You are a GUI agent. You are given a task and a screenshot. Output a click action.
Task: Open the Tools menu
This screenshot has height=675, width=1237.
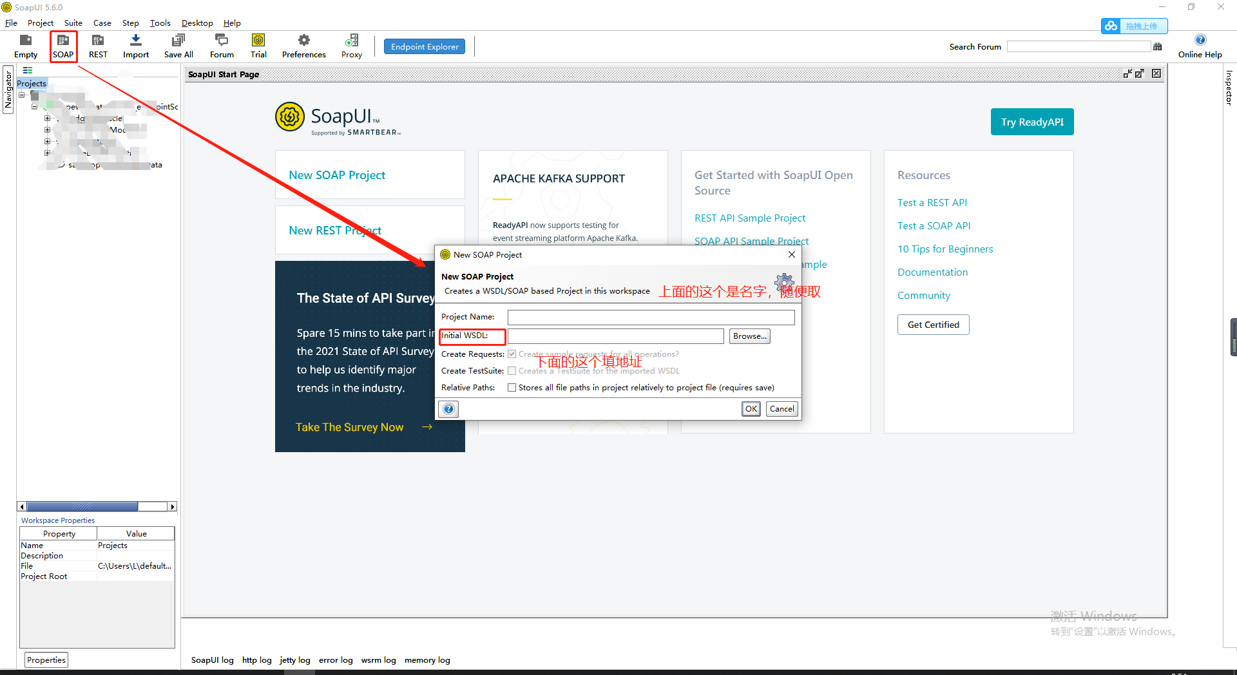tap(160, 23)
